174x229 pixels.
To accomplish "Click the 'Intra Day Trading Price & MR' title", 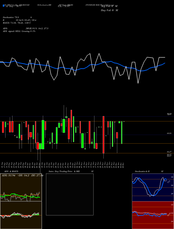I will tap(64, 171).
